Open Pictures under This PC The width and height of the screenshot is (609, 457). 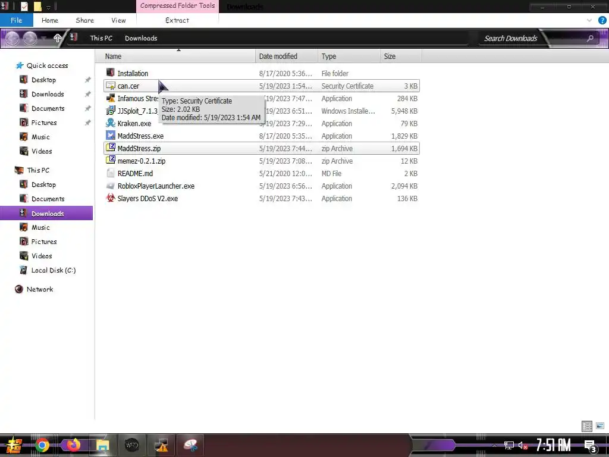tap(44, 242)
